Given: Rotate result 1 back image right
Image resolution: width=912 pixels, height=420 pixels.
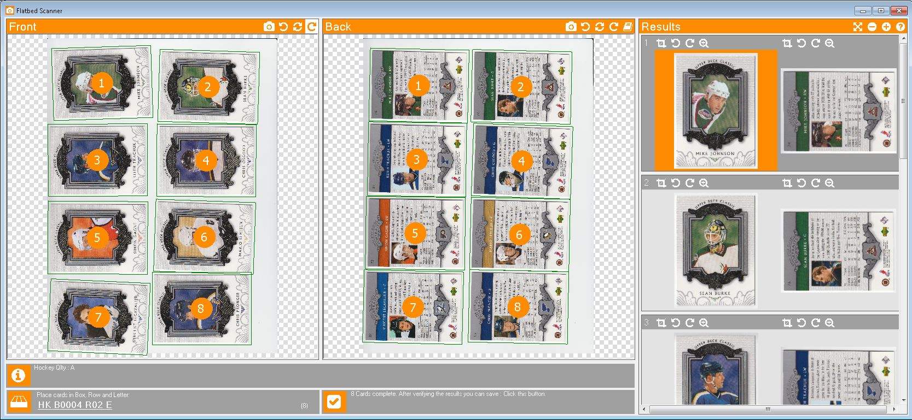Looking at the screenshot, I should [x=816, y=43].
